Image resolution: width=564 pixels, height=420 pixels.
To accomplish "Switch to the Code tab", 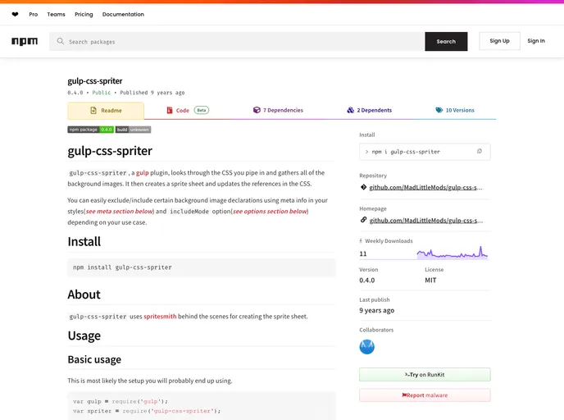I will point(188,110).
